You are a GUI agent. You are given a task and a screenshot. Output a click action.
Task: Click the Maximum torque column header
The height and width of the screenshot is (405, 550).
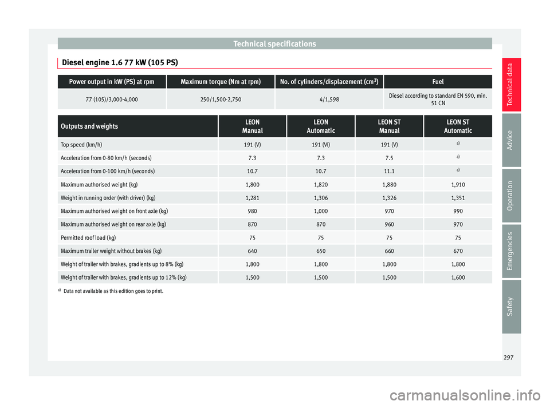click(221, 82)
